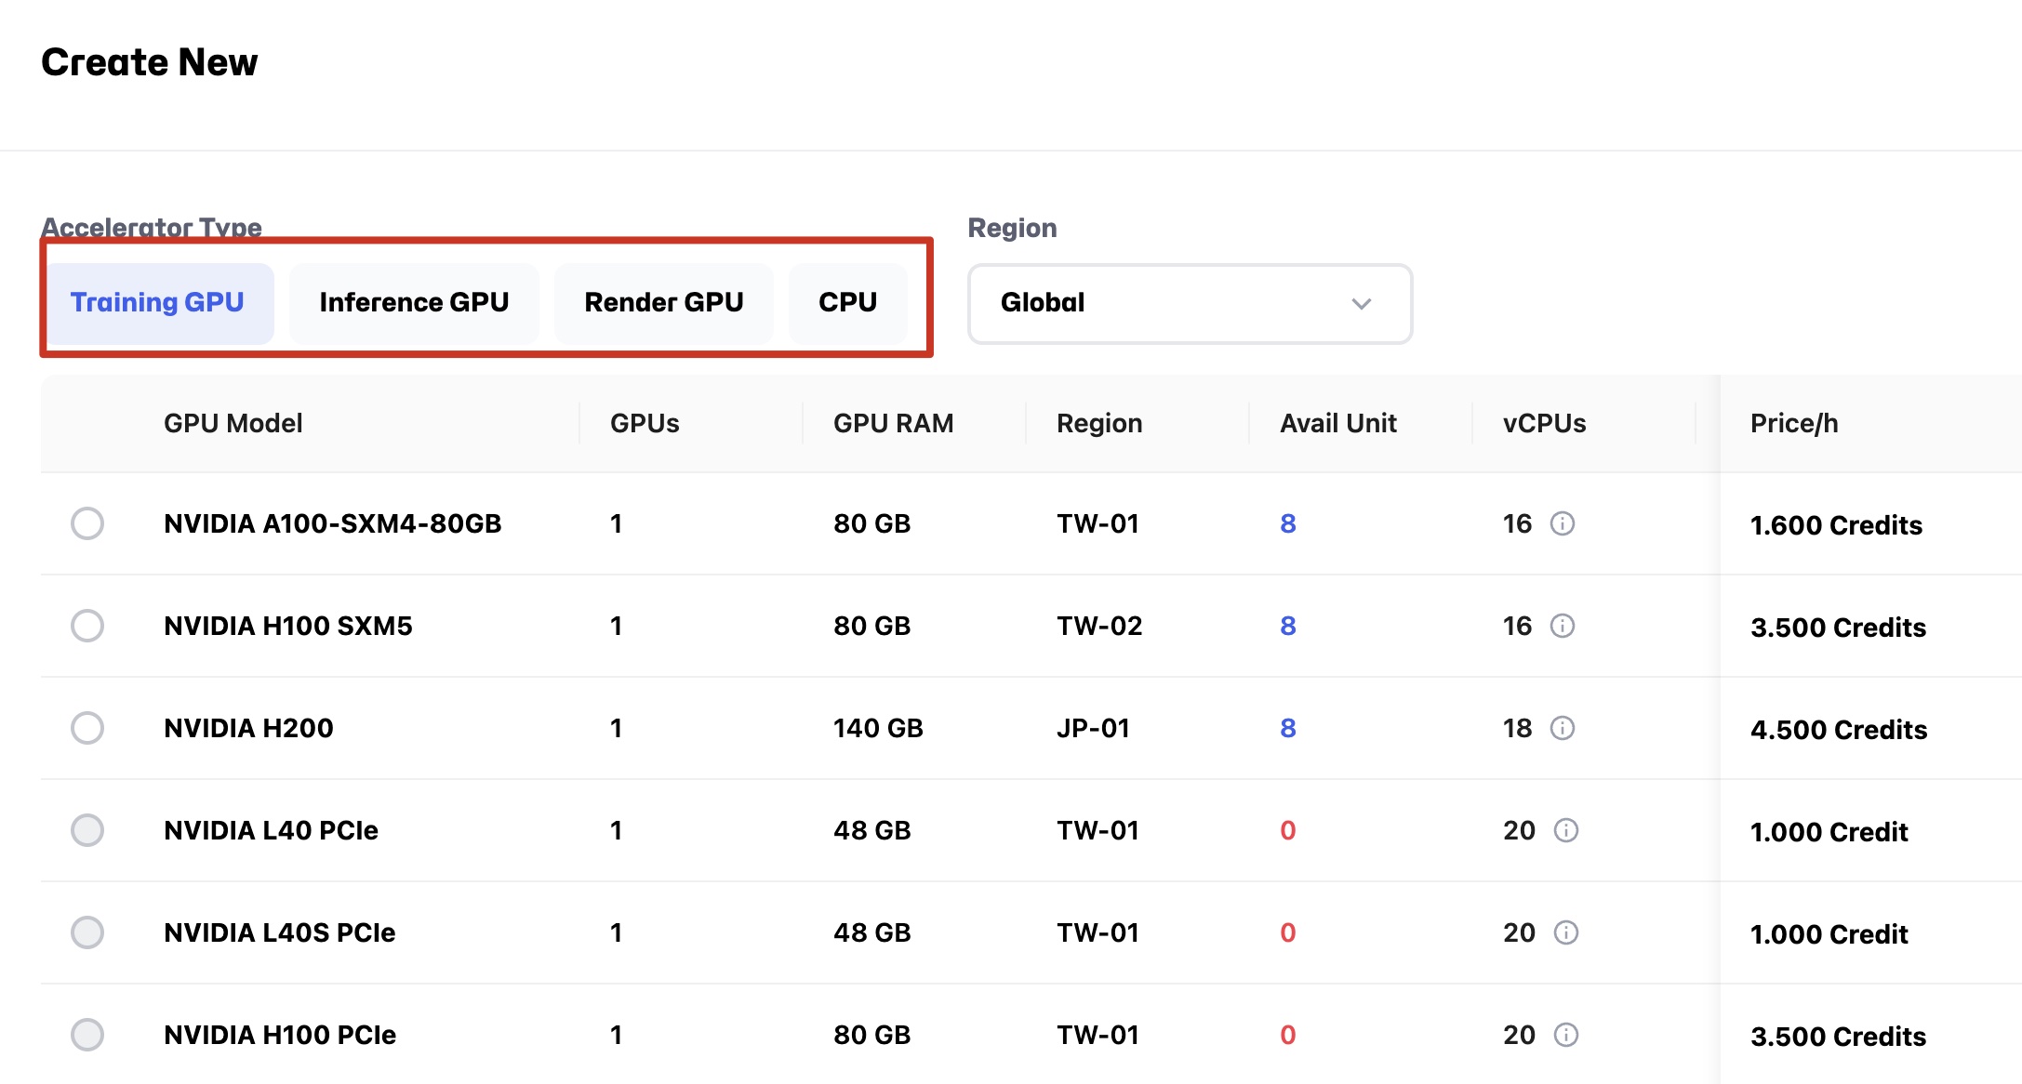This screenshot has width=2022, height=1084.
Task: Open the Render GPU tab
Action: [663, 303]
